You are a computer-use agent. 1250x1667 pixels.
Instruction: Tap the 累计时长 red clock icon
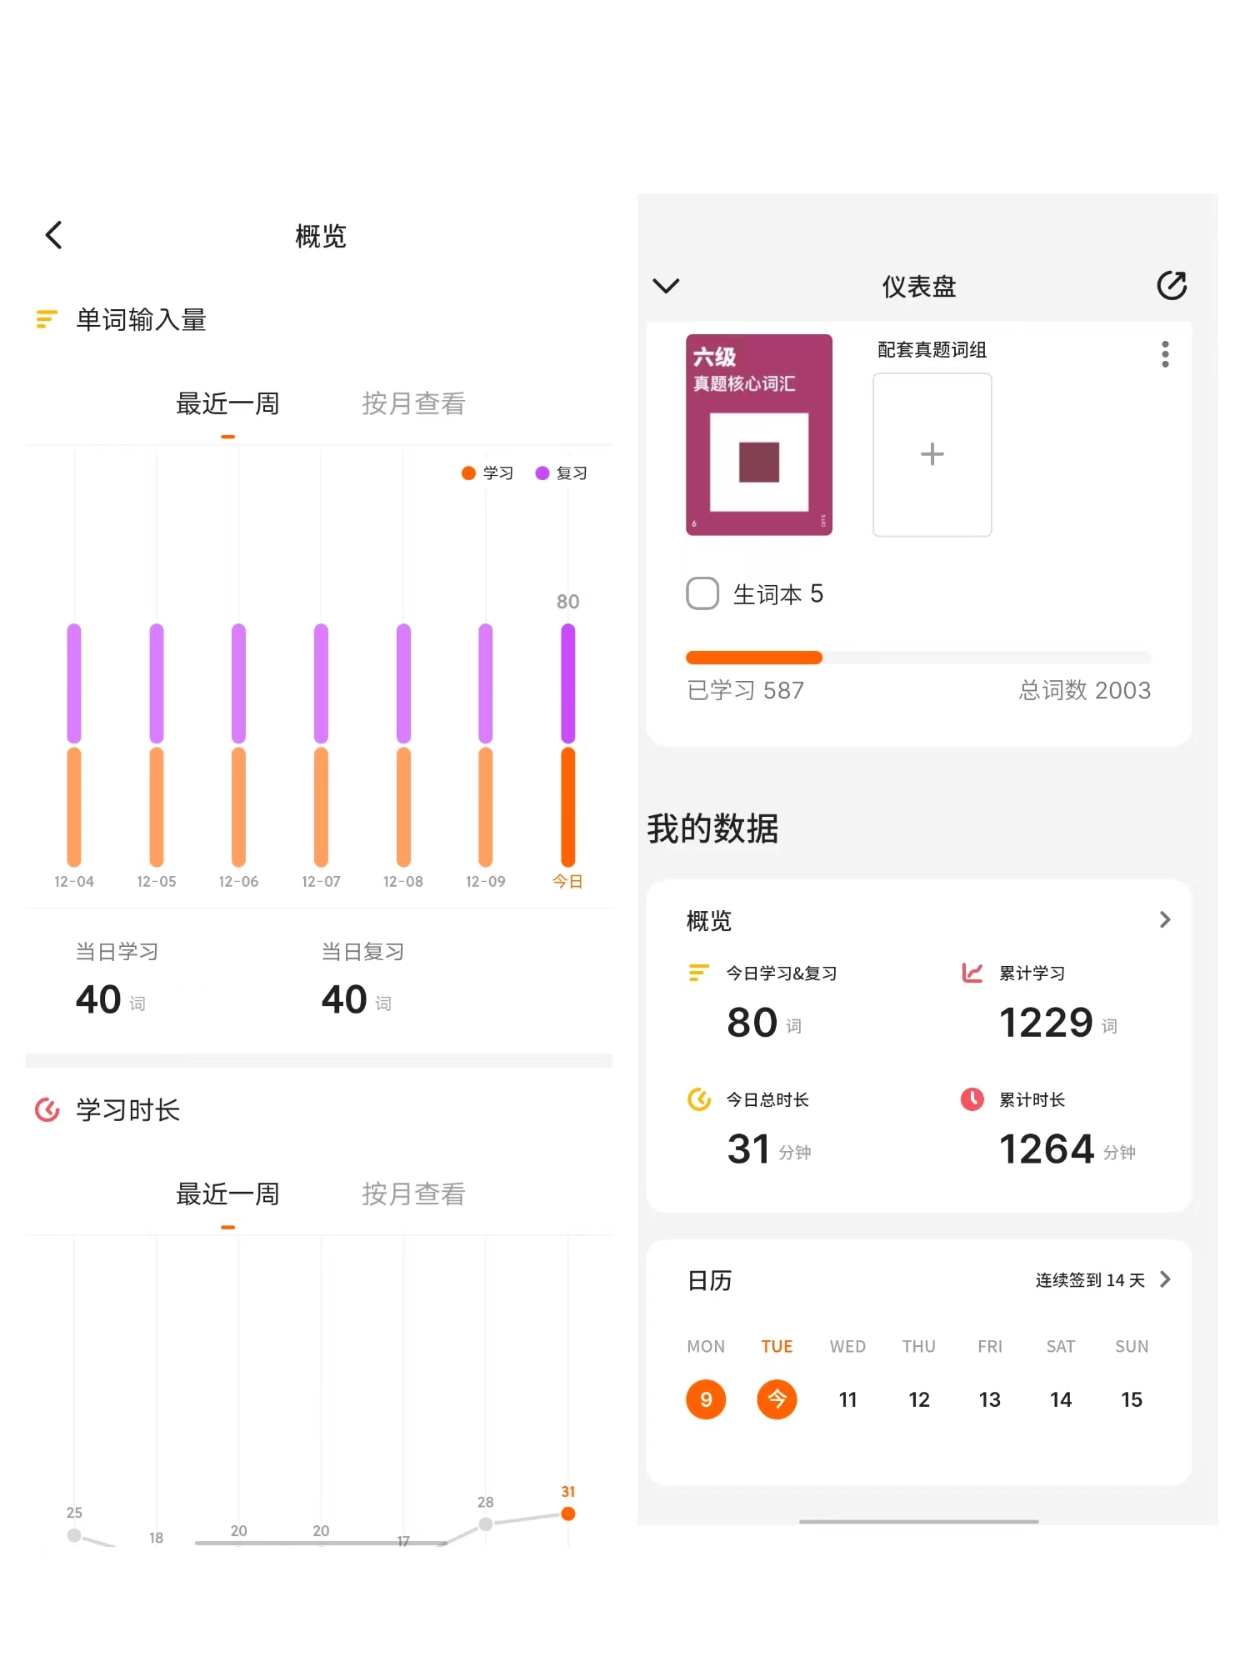pyautogui.click(x=972, y=1099)
